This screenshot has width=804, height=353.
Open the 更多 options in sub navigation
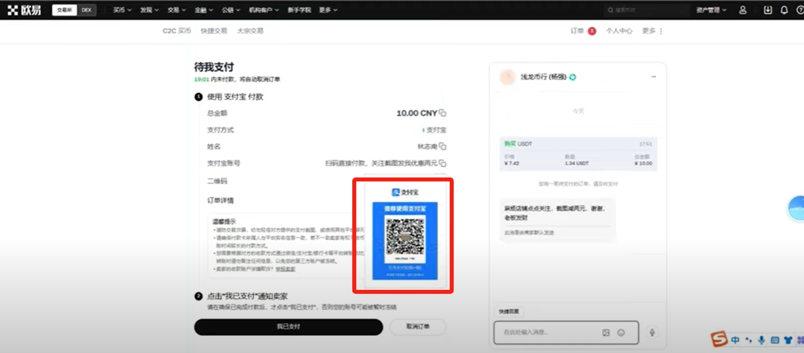653,31
